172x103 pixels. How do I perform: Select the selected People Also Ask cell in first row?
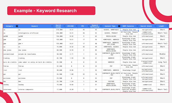129,30
